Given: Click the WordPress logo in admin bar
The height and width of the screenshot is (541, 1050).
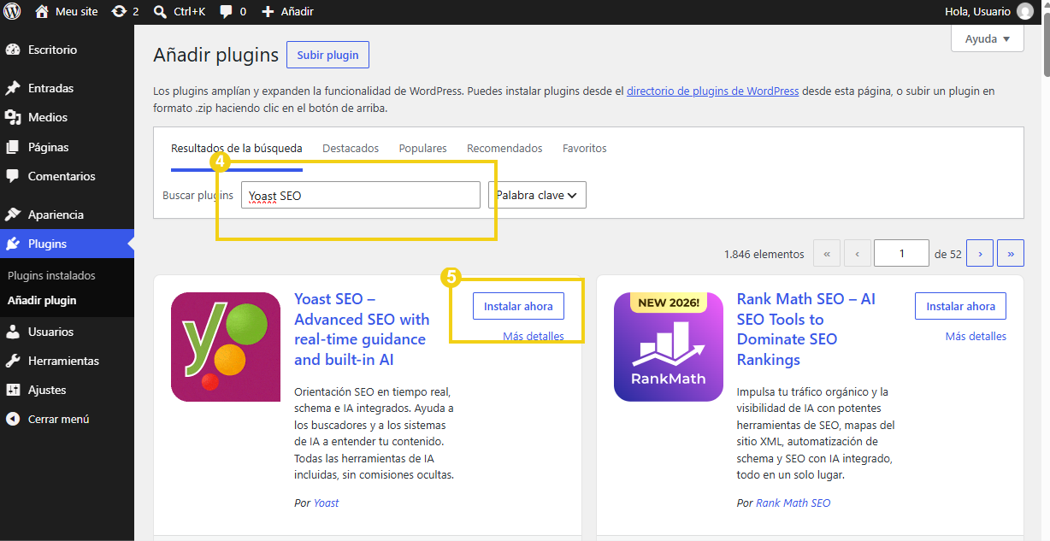Looking at the screenshot, I should 12,12.
